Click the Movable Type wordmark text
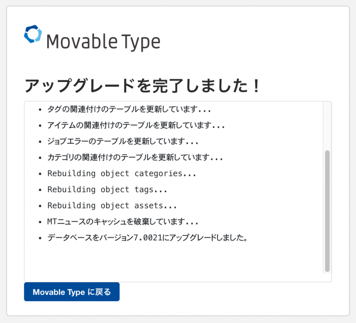The image size is (356, 323). (103, 42)
